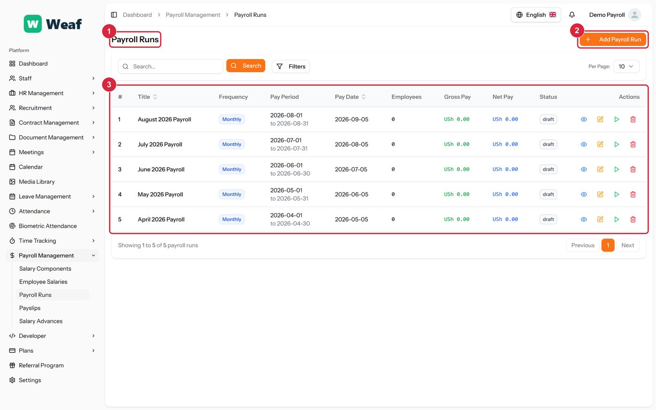Expand the Staff sidebar menu
Image resolution: width=656 pixels, height=410 pixels.
click(52, 78)
